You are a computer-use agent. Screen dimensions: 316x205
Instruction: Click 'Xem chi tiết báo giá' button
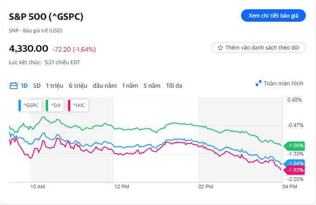[x=273, y=16]
